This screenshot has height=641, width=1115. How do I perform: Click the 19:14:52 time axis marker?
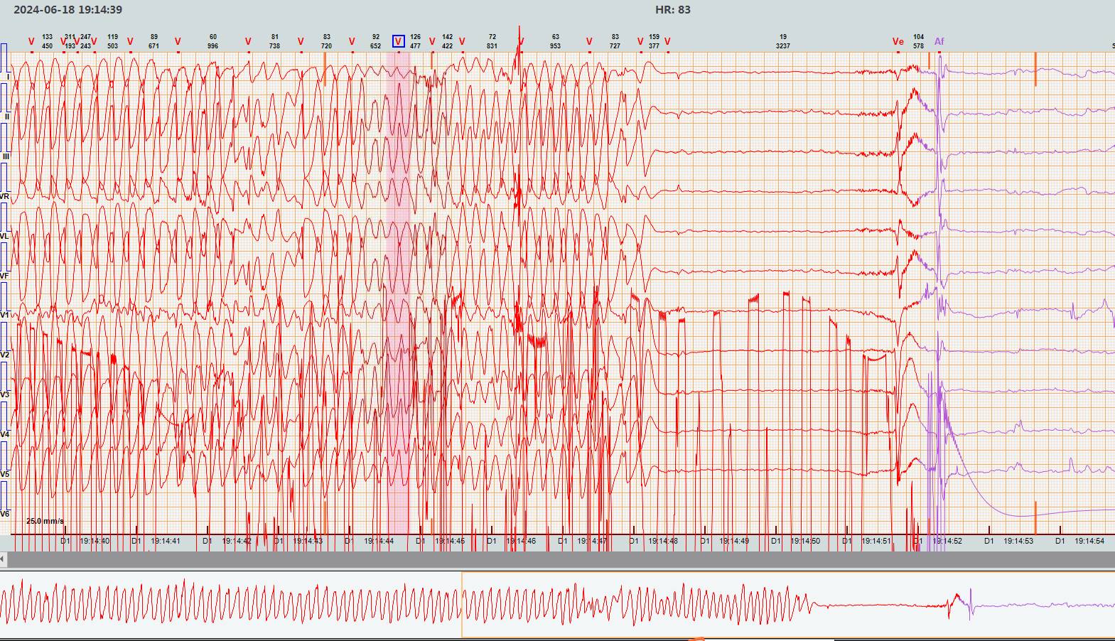[947, 541]
